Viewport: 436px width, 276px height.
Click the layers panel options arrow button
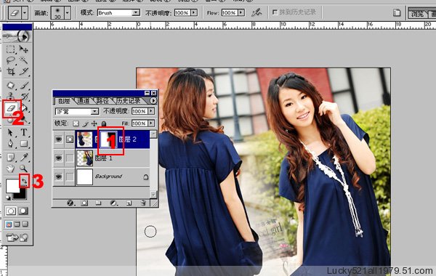point(153,101)
